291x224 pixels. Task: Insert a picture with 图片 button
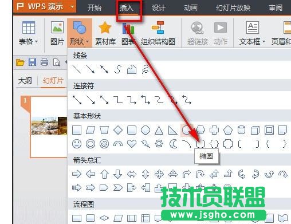57,33
